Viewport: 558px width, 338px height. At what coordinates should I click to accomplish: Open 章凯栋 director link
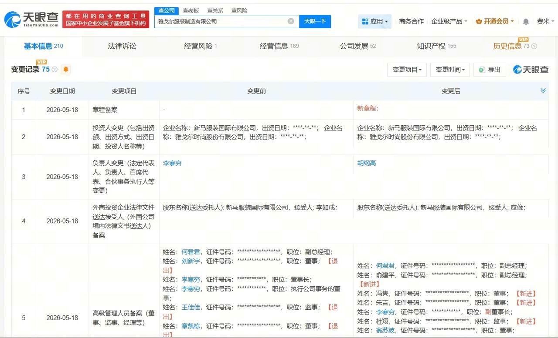coord(191,326)
